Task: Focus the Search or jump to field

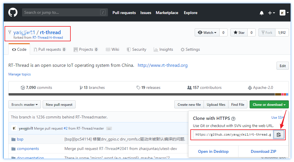Action: coord(62,12)
